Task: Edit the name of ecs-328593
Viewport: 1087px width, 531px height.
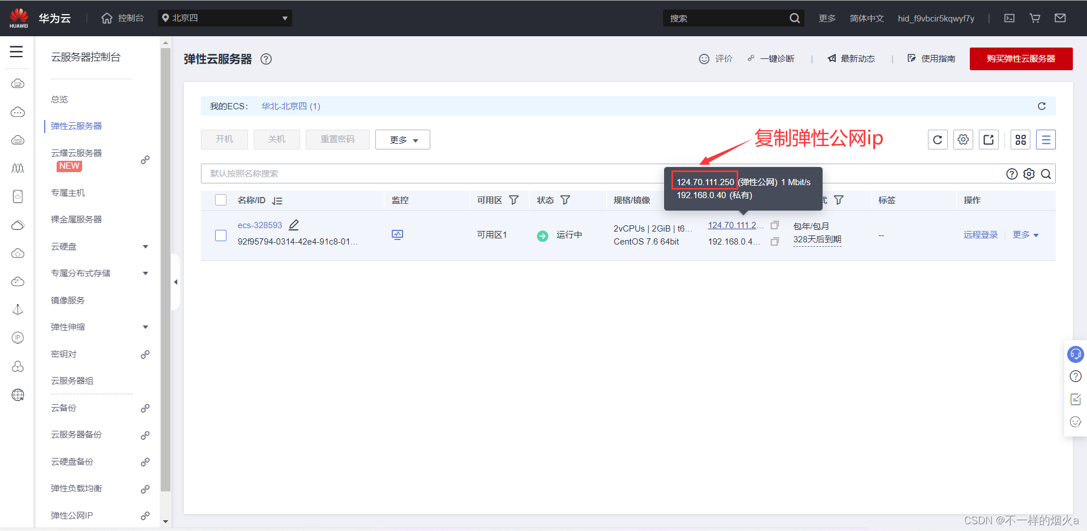Action: pyautogui.click(x=294, y=225)
